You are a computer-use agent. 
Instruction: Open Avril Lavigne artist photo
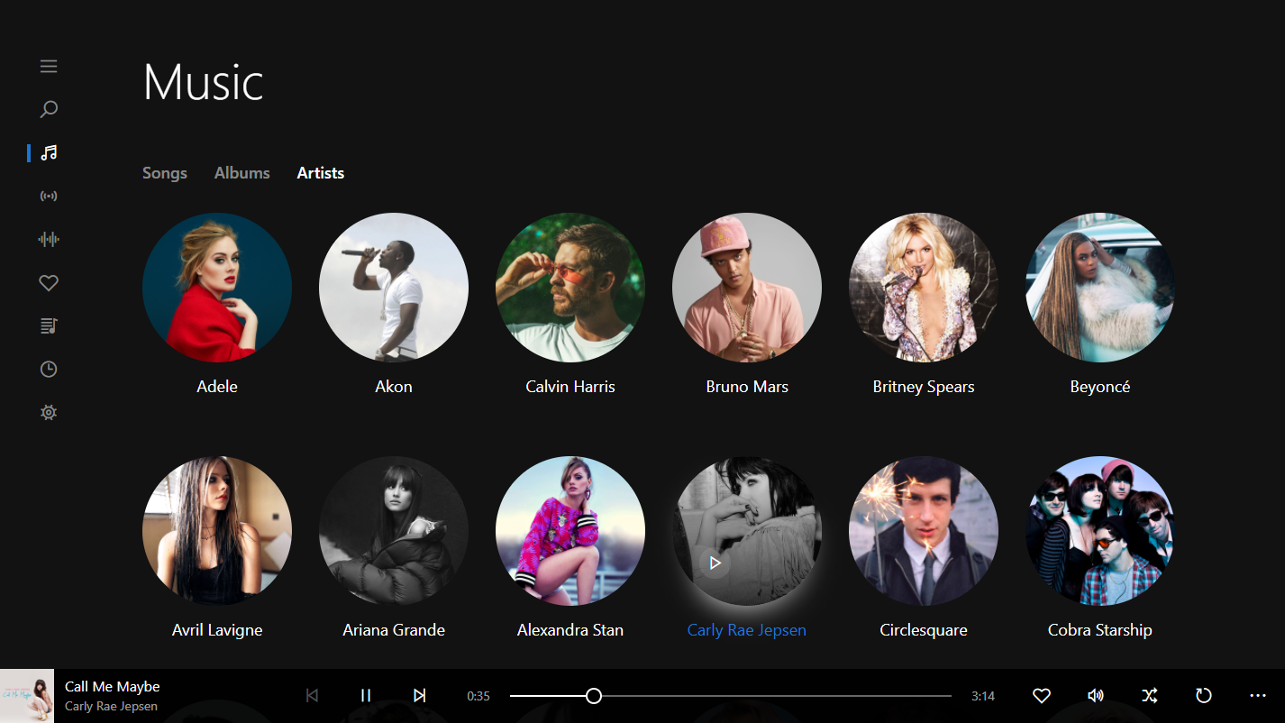pos(217,531)
